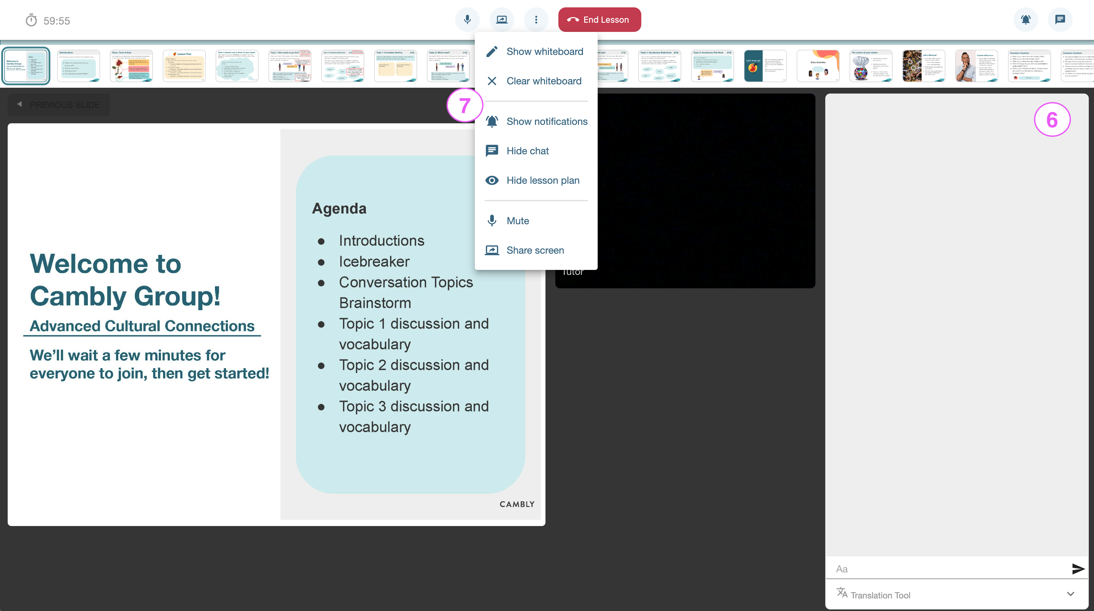Send the chat message with arrow icon
1094x611 pixels.
[1078, 569]
